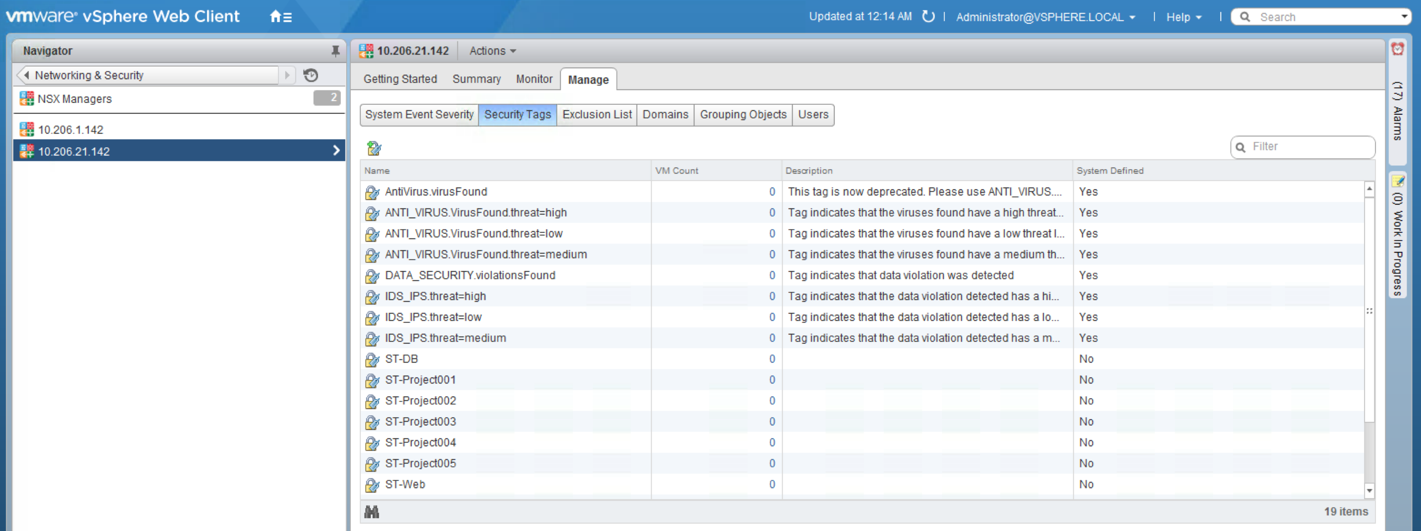Select the IDS_IPS.threat=medium row
Screen dimensions: 1421x531
[862, 339]
